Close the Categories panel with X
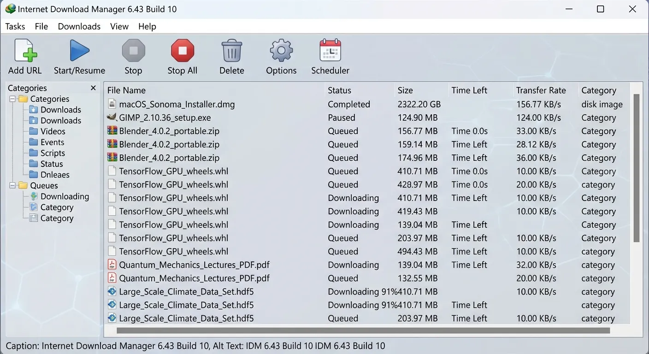Screen dimensions: 649x354 click(93, 88)
